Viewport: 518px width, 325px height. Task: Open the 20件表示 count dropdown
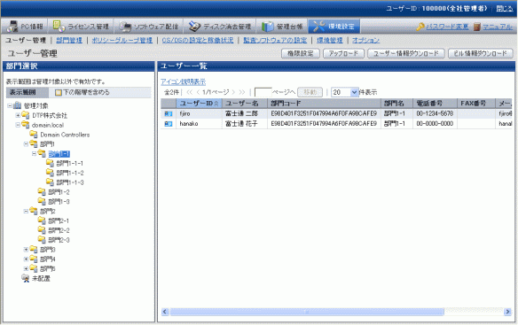pyautogui.click(x=345, y=92)
